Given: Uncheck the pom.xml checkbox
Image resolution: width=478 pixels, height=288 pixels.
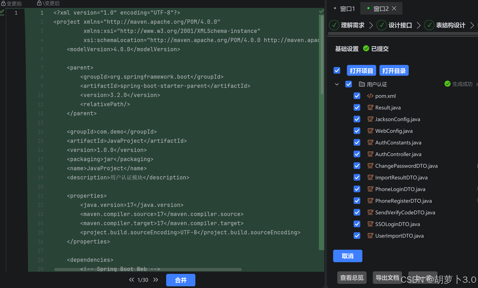Looking at the screenshot, I should tap(357, 96).
